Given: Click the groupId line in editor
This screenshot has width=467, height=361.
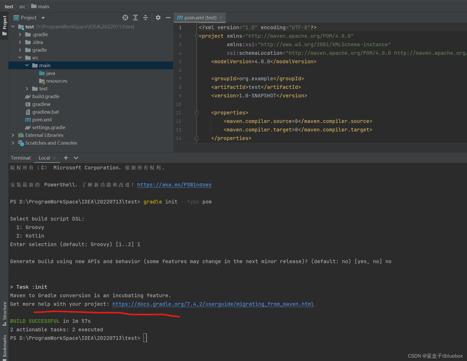Looking at the screenshot, I should [258, 79].
